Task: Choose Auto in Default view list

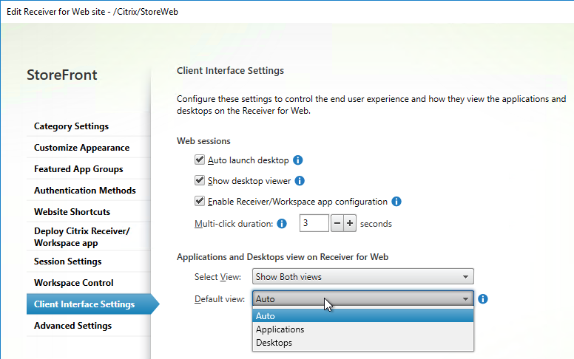Action: pos(362,316)
